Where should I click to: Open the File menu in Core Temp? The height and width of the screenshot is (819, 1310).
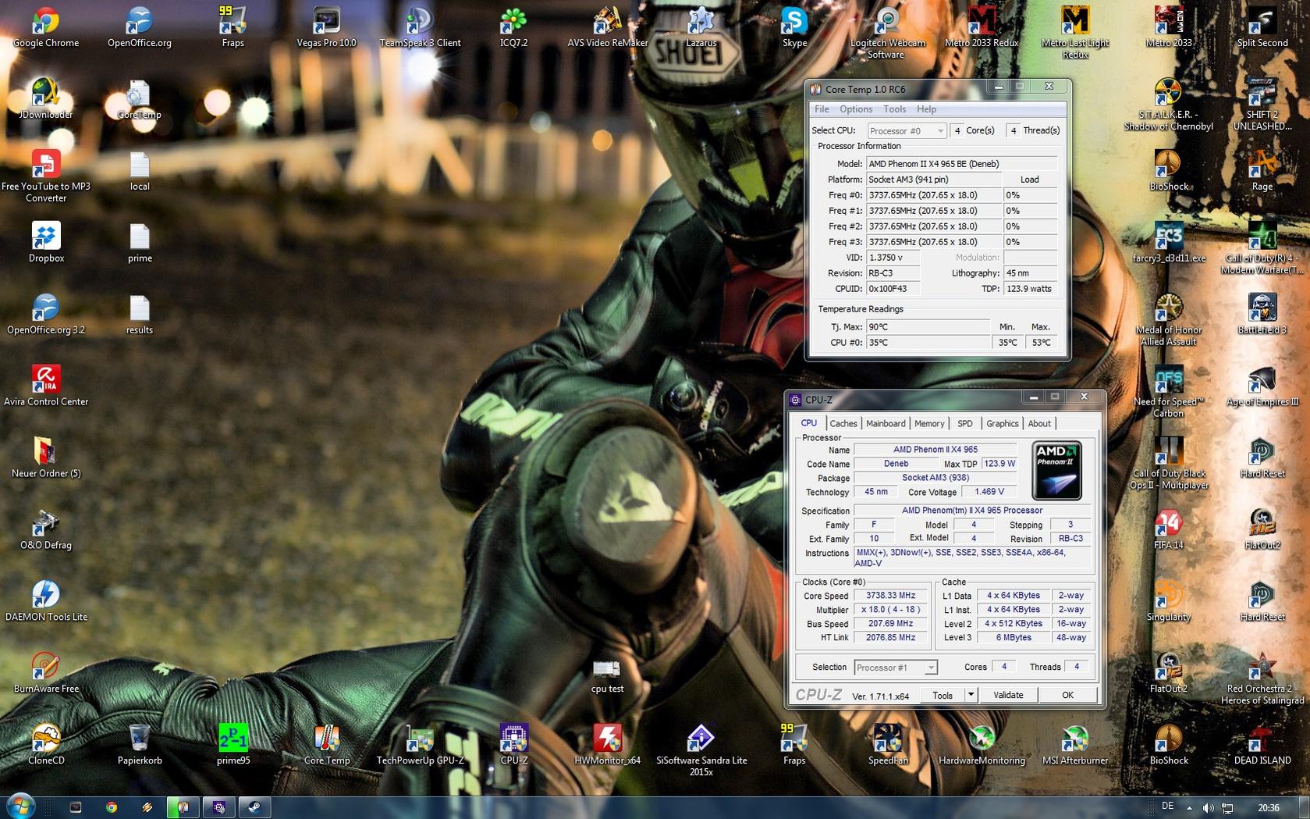tap(822, 109)
